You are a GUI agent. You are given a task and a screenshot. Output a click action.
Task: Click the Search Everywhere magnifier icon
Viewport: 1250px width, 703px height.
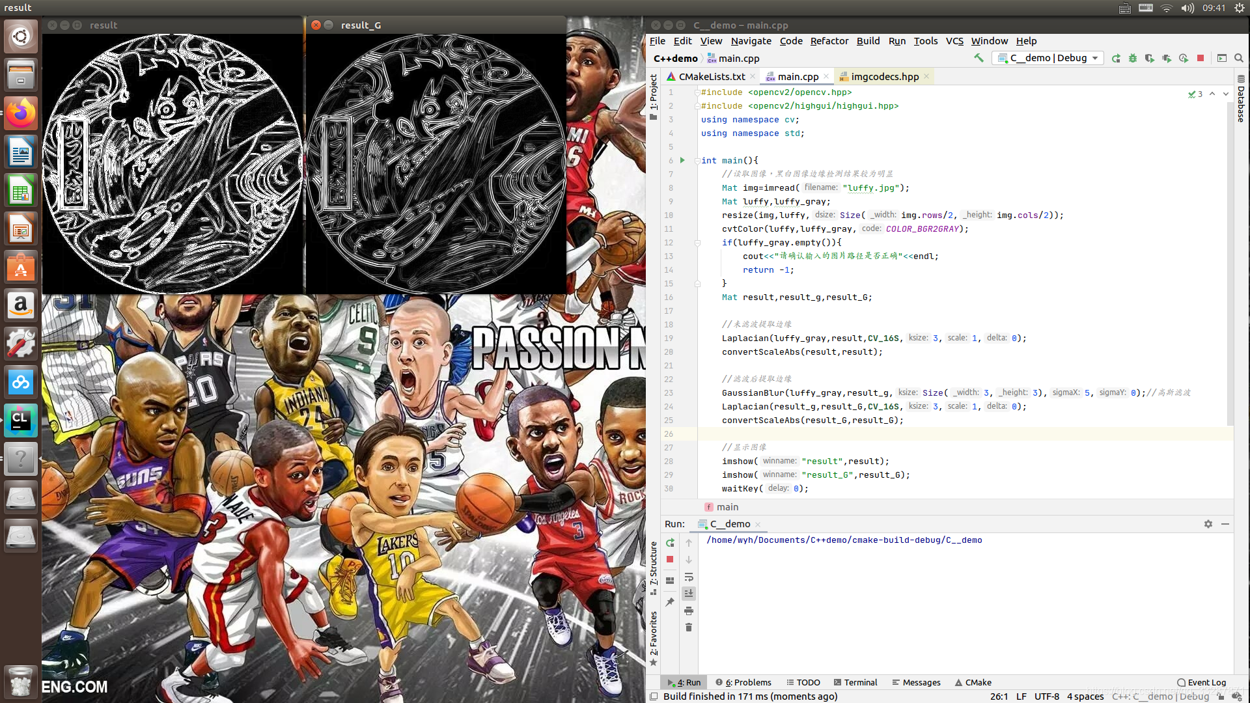(x=1239, y=58)
